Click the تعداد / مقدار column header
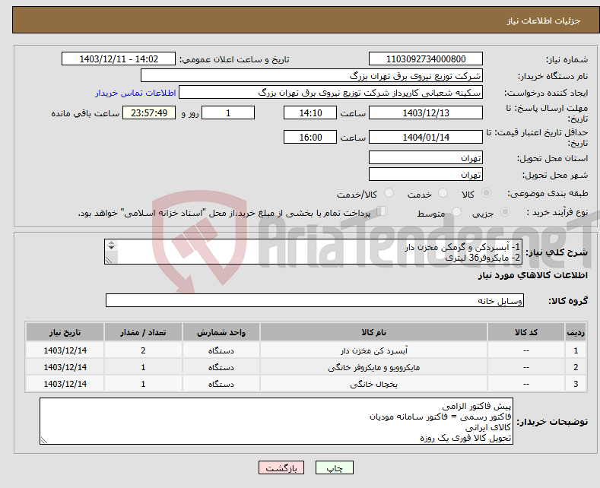The height and width of the screenshot is (488, 600). coord(143,332)
